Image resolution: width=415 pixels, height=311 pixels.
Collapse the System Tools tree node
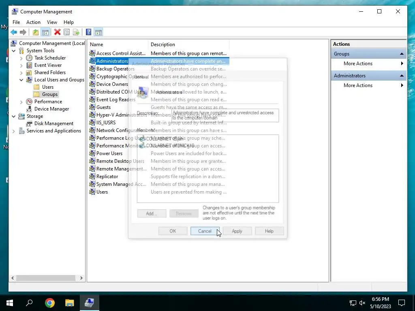[14, 51]
